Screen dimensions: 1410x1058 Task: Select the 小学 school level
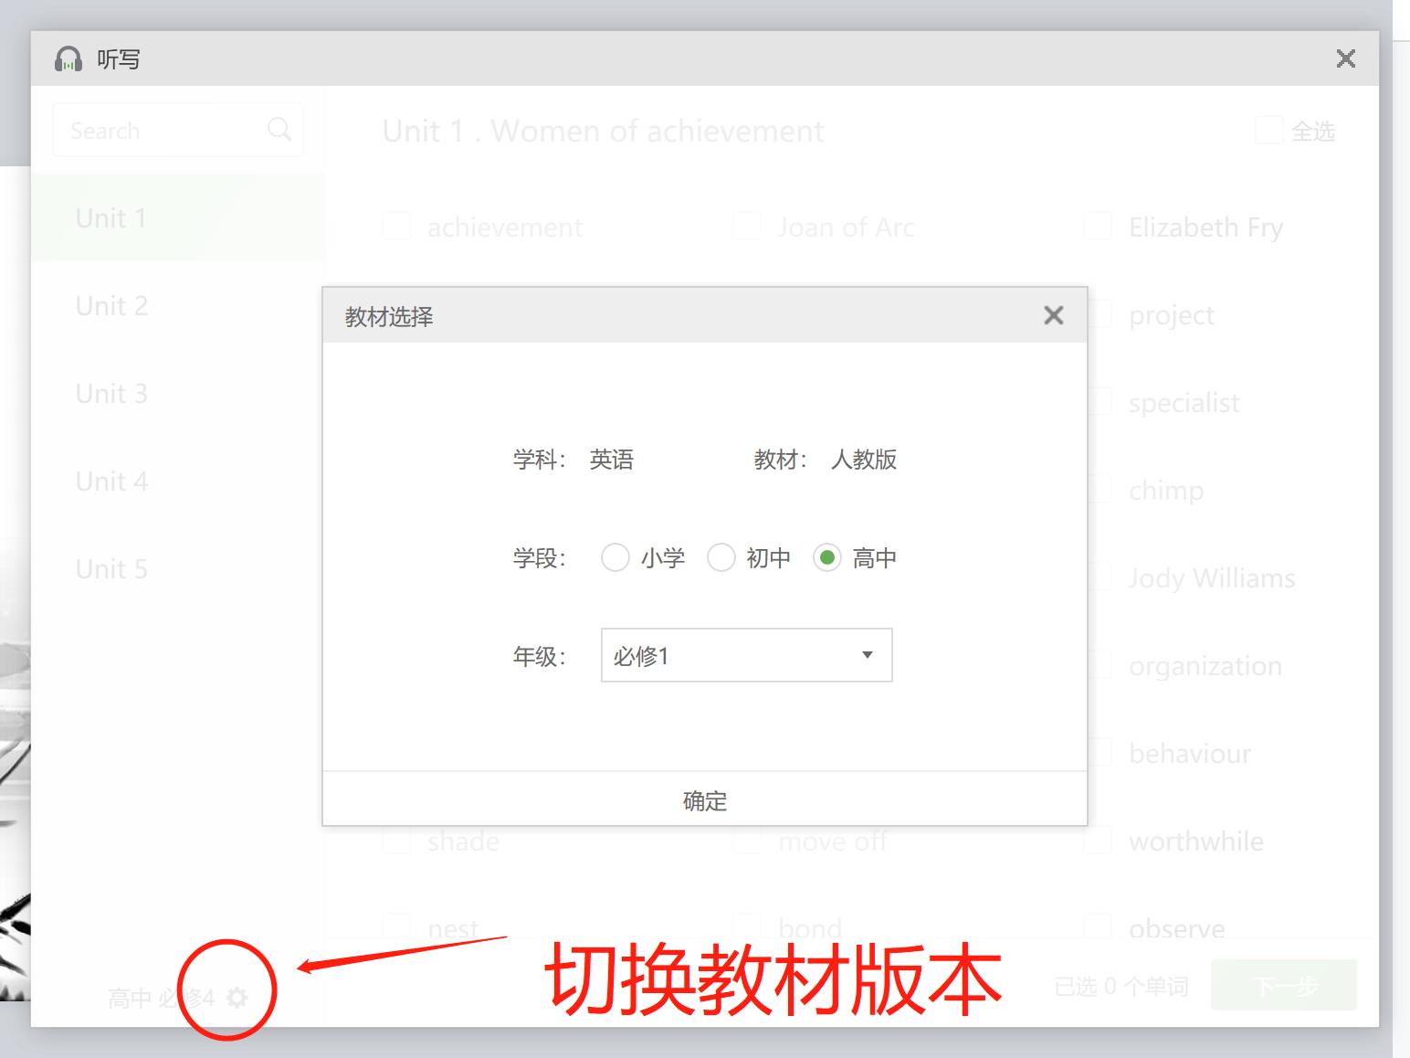click(x=616, y=557)
